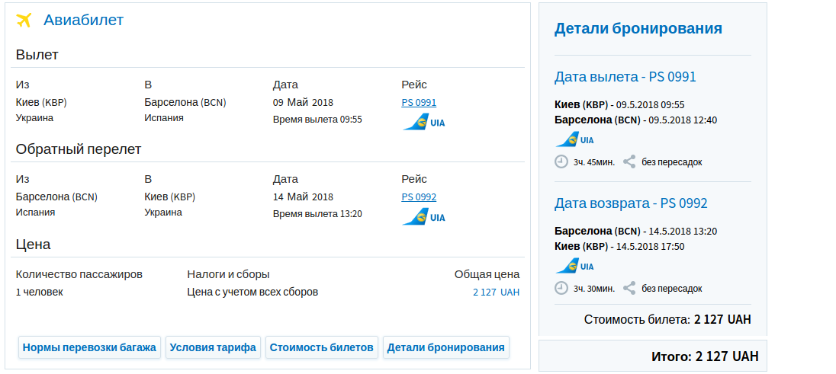Open flight link PS 0991
836x374 pixels.
419,103
